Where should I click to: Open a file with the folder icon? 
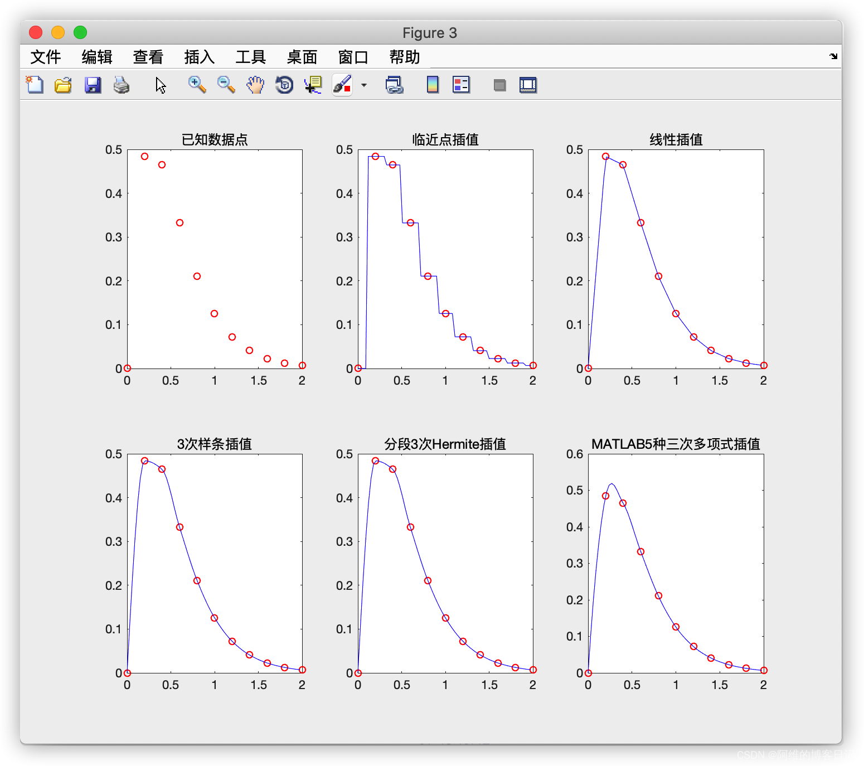point(63,85)
